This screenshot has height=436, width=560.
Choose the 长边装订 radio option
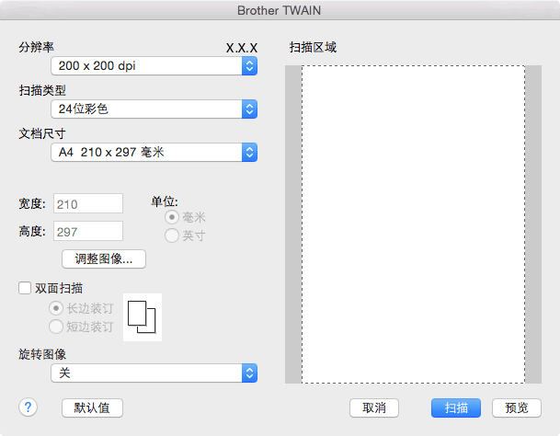(56, 308)
